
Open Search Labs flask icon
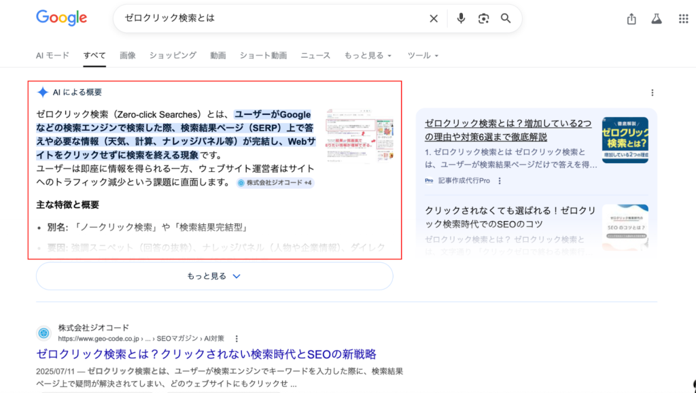pos(657,19)
